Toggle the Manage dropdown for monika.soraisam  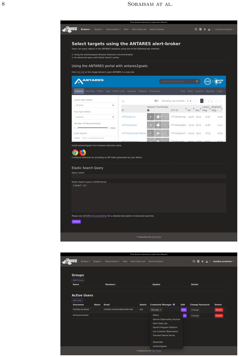[156, 310]
